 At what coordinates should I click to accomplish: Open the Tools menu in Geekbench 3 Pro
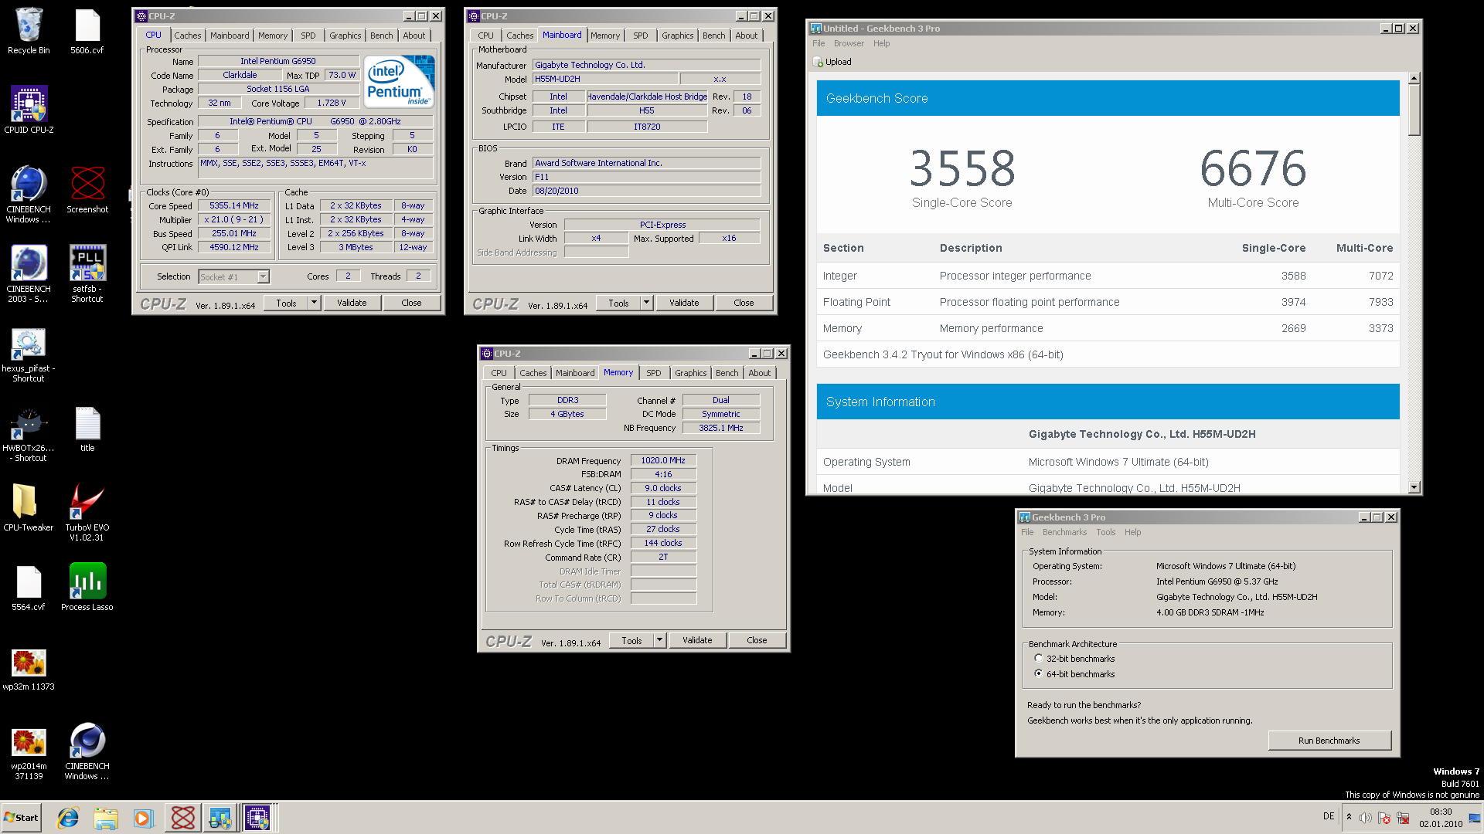click(1105, 532)
